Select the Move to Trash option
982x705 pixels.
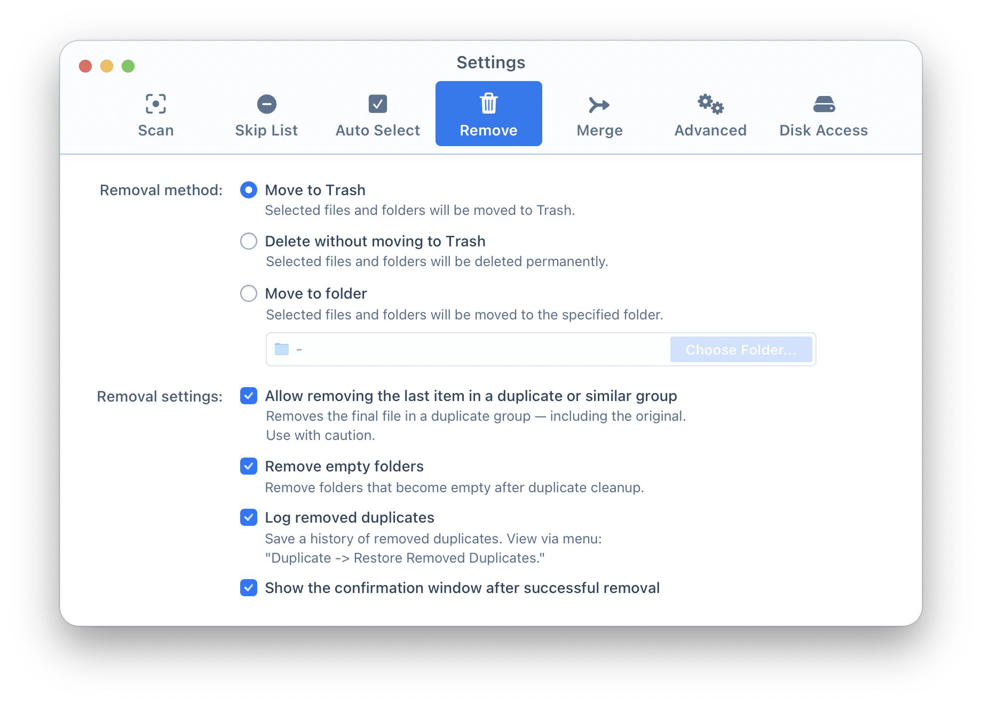[x=249, y=190]
